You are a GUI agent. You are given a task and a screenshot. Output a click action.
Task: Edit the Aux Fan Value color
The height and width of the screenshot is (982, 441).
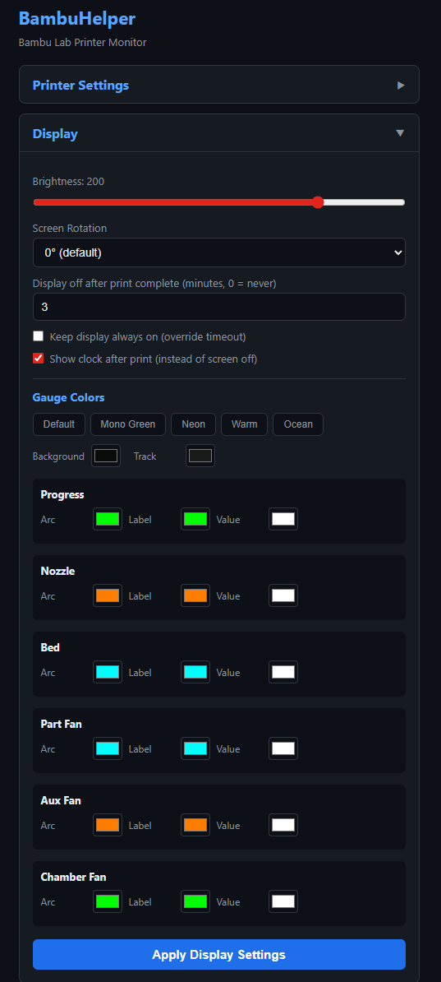coord(283,826)
